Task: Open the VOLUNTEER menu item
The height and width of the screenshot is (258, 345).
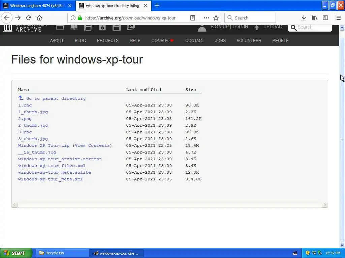Action: coord(249,41)
